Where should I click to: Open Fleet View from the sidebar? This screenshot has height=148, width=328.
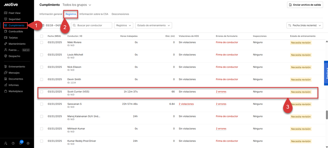pyautogui.click(x=14, y=13)
